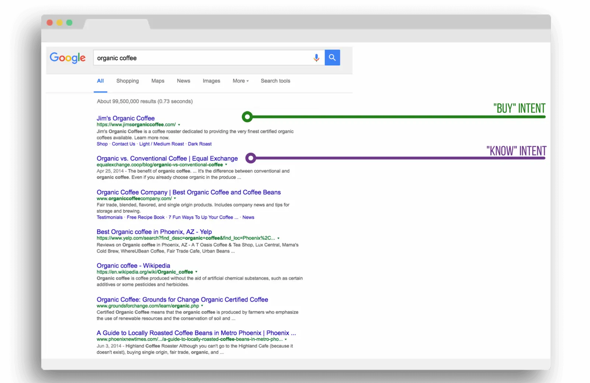This screenshot has height=383, width=590.
Task: Switch to the Shopping tab
Action: pyautogui.click(x=128, y=81)
